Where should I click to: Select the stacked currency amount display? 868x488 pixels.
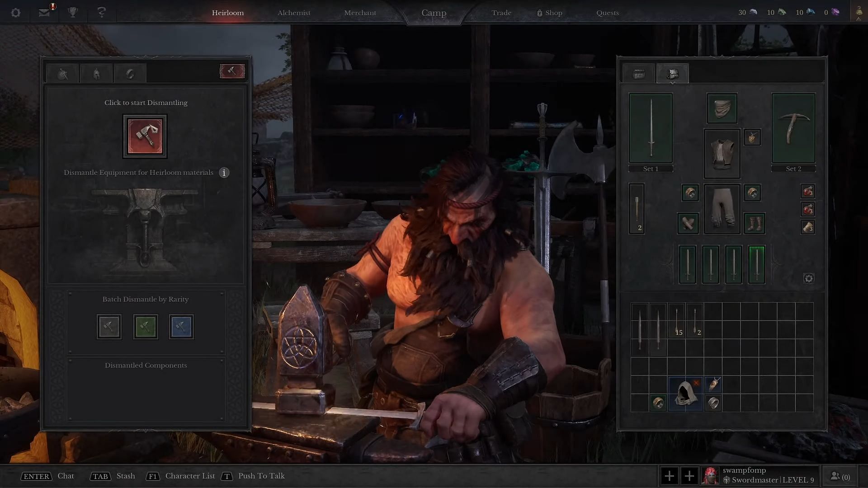point(787,12)
